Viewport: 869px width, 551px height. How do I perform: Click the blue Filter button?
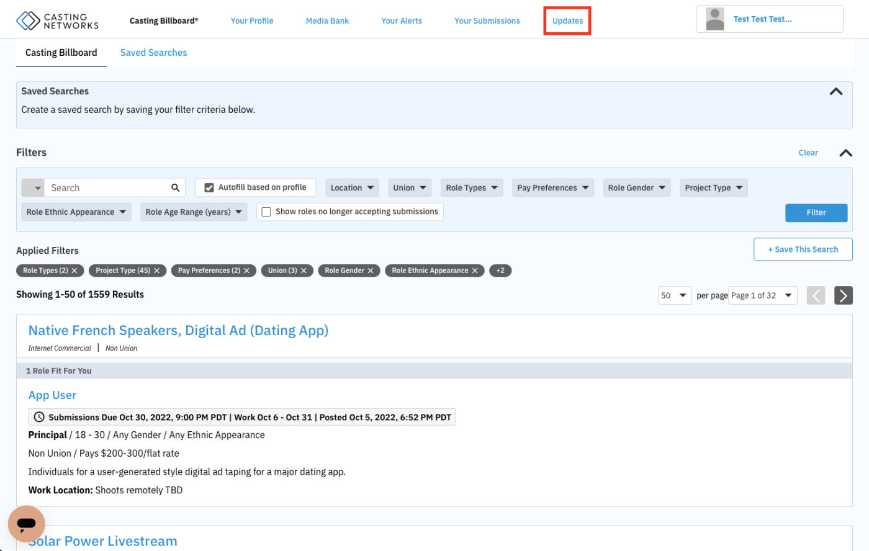[816, 213]
